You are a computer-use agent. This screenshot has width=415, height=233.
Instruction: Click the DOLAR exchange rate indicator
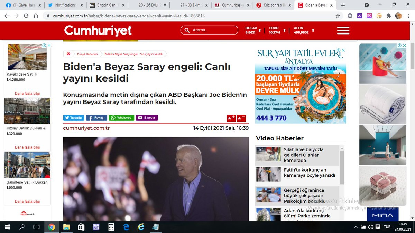pos(254,30)
